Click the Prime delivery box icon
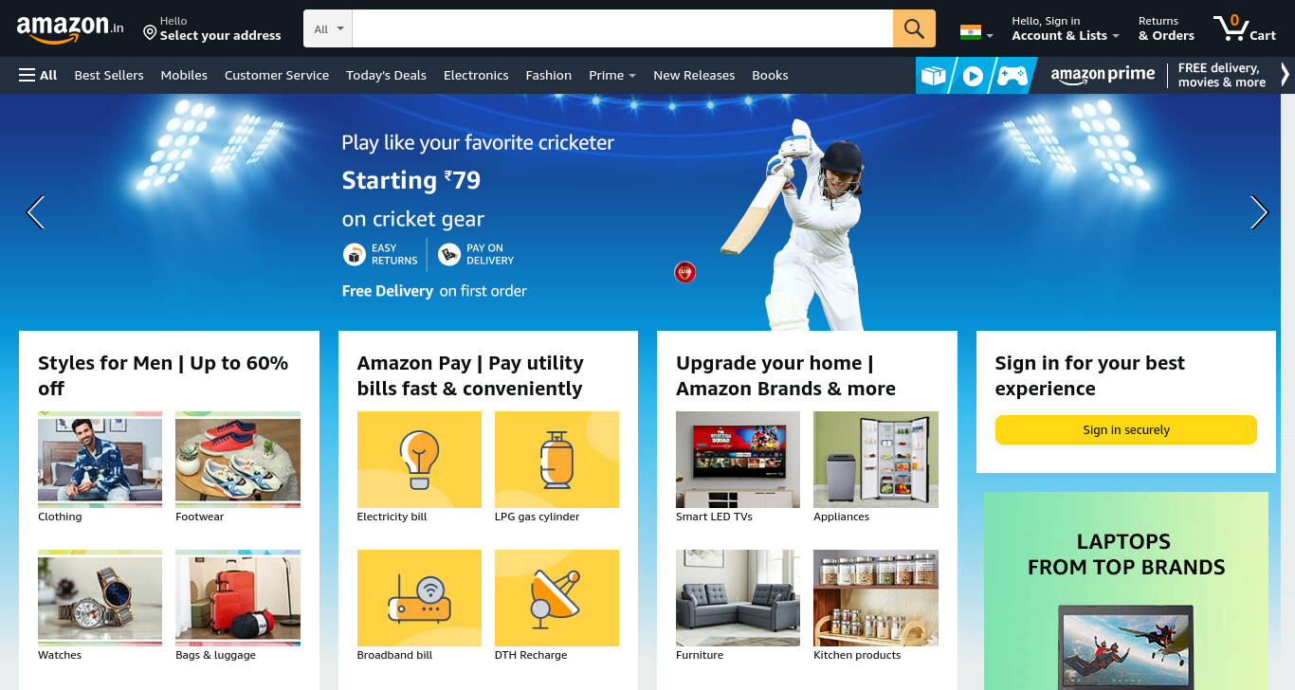Screen dimensions: 1295x690 [934, 75]
